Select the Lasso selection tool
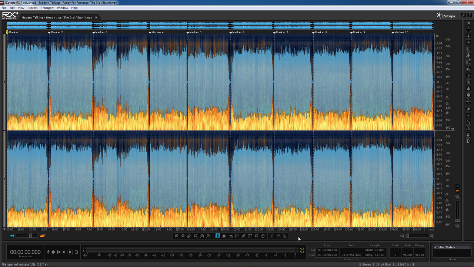Screen dimensions: 474x267 [x=237, y=236]
